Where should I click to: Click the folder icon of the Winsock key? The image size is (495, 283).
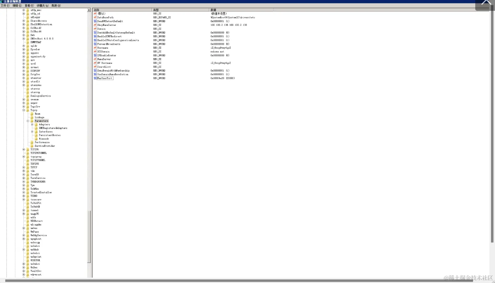(x=36, y=139)
